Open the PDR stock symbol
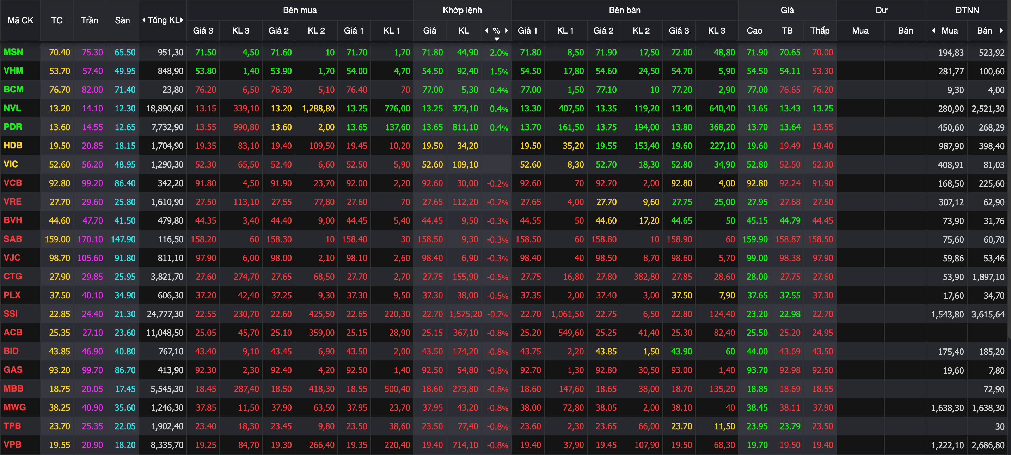The width and height of the screenshot is (1011, 455). [13, 127]
